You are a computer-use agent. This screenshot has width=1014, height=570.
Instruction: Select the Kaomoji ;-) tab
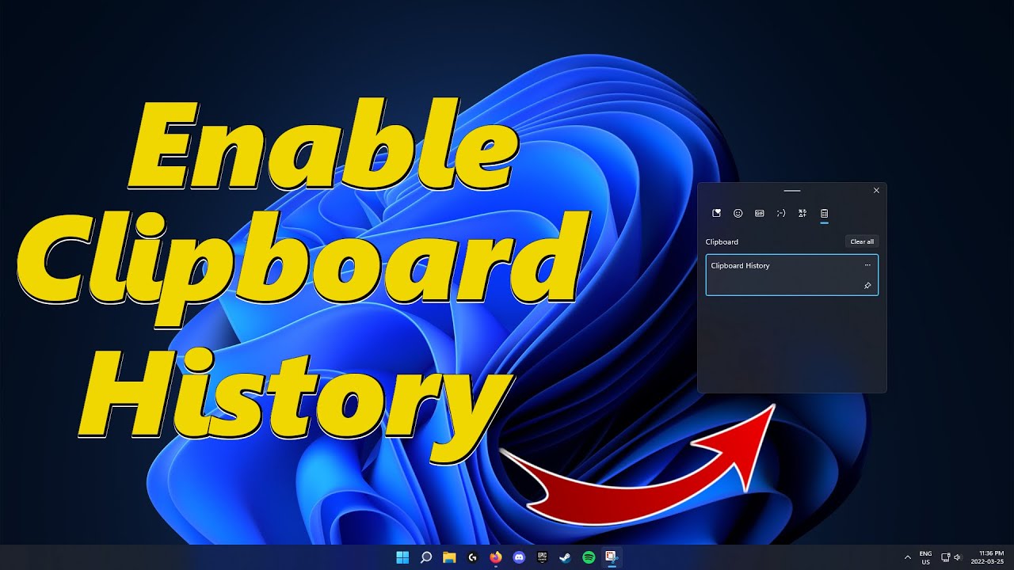(781, 213)
